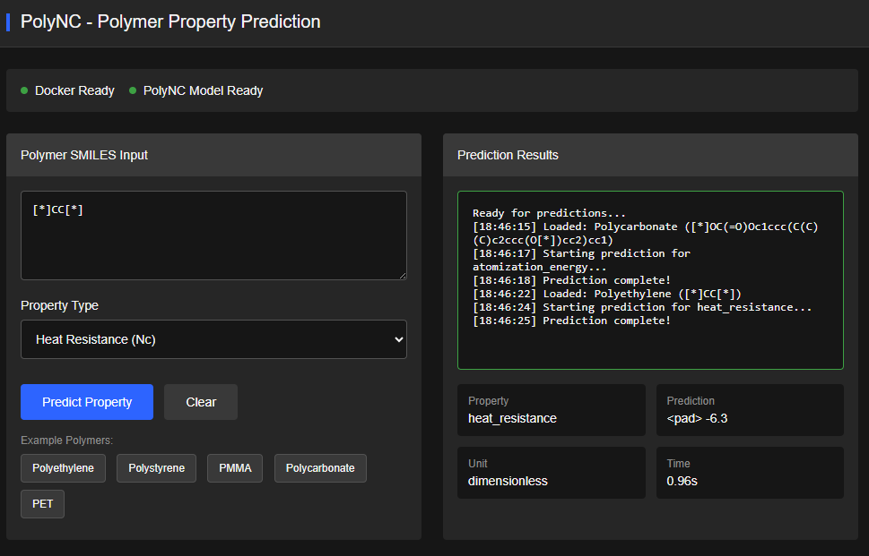Open the Property Type dropdown

tap(213, 339)
